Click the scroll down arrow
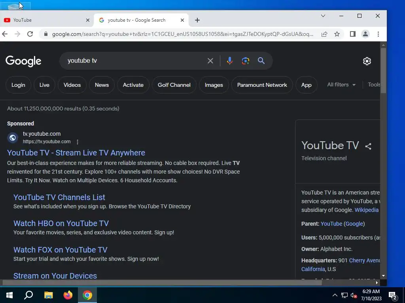Screen dimensions: 405x303 click(383, 276)
